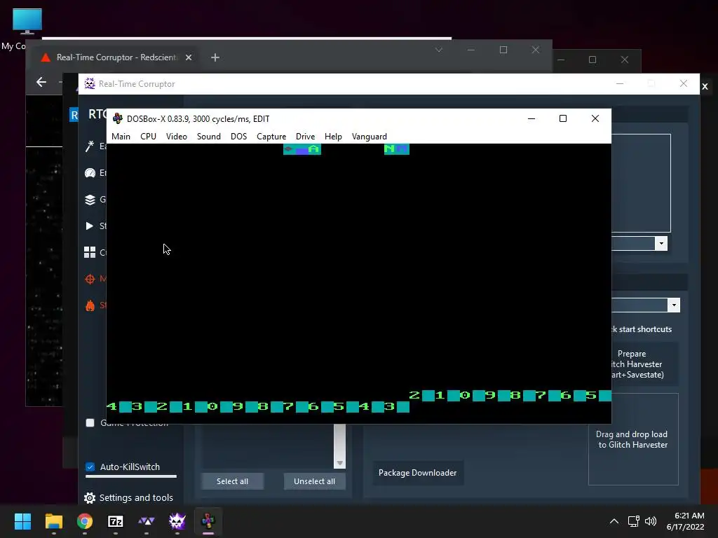Click the magic wand sidebar icon in RTC
This screenshot has width=718, height=538.
[90, 146]
